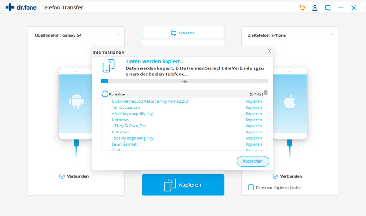Select contact +7ddTiny upup lilly, Try
The width and height of the screenshot is (366, 216).
click(x=132, y=113)
